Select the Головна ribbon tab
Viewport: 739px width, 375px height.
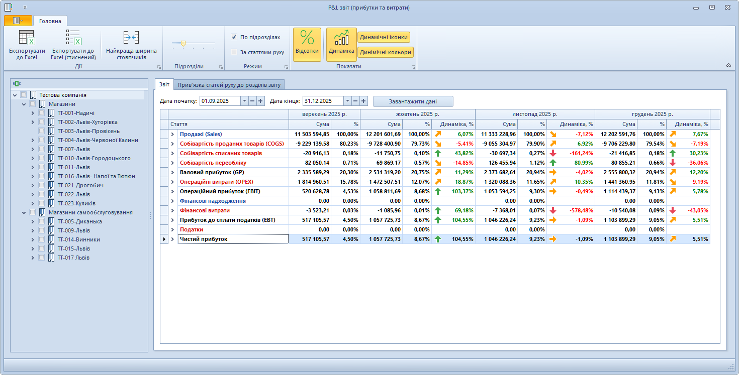click(50, 21)
